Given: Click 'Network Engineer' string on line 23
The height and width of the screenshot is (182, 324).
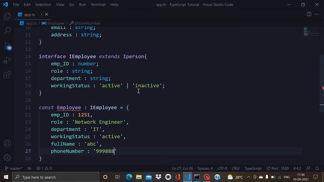Looking at the screenshot, I should (x=99, y=122).
